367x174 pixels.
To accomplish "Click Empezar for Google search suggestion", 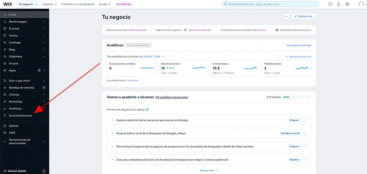I will 294,121.
